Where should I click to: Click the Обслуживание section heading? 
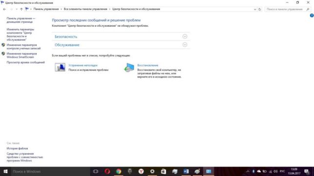click(x=67, y=45)
